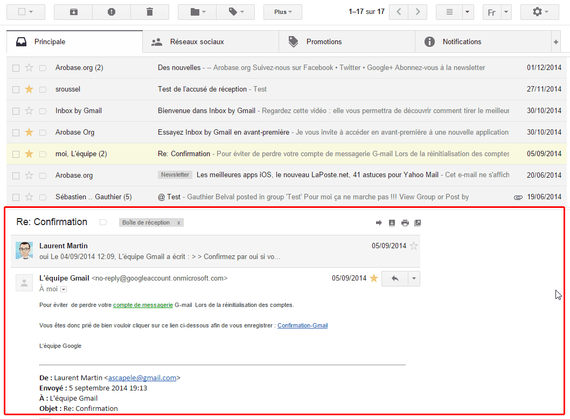The image size is (570, 419).
Task: Report spam using the exclamation icon
Action: click(112, 12)
